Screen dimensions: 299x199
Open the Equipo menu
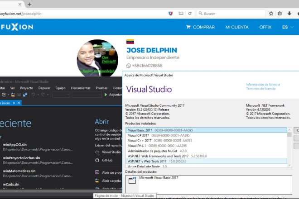tap(60, 88)
